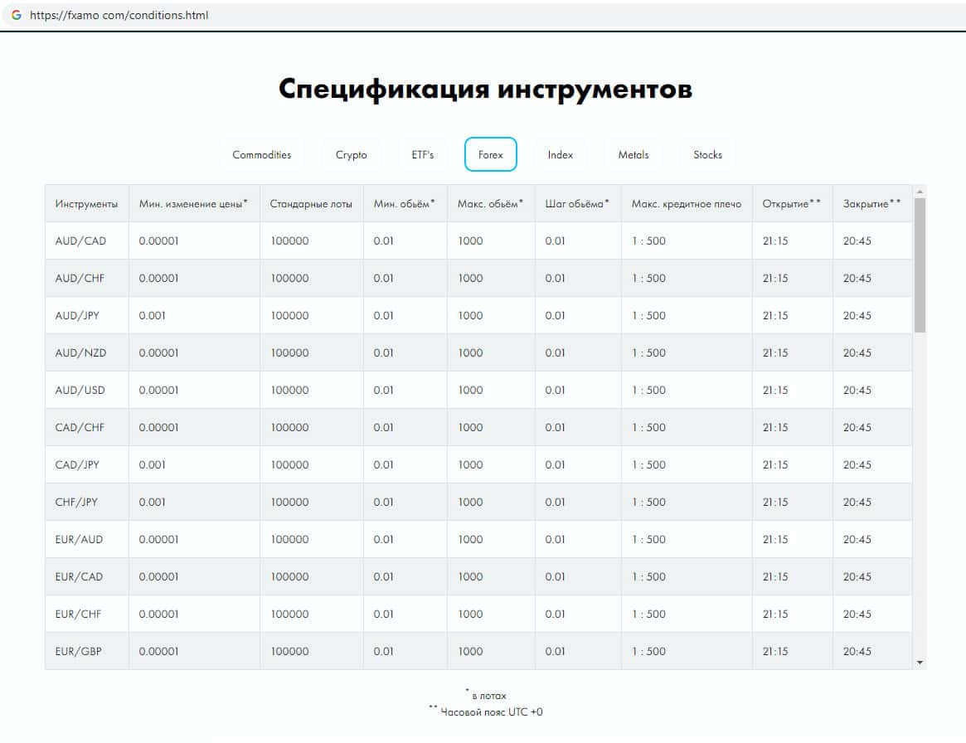Click the 0.001 price step for AUD/JPY
Screen dimensions: 966x743
[x=153, y=315]
